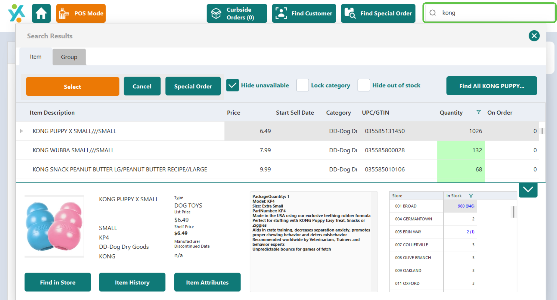Select the 007 COLLIERVILLE store row
The height and width of the screenshot is (300, 557).
pyautogui.click(x=433, y=245)
